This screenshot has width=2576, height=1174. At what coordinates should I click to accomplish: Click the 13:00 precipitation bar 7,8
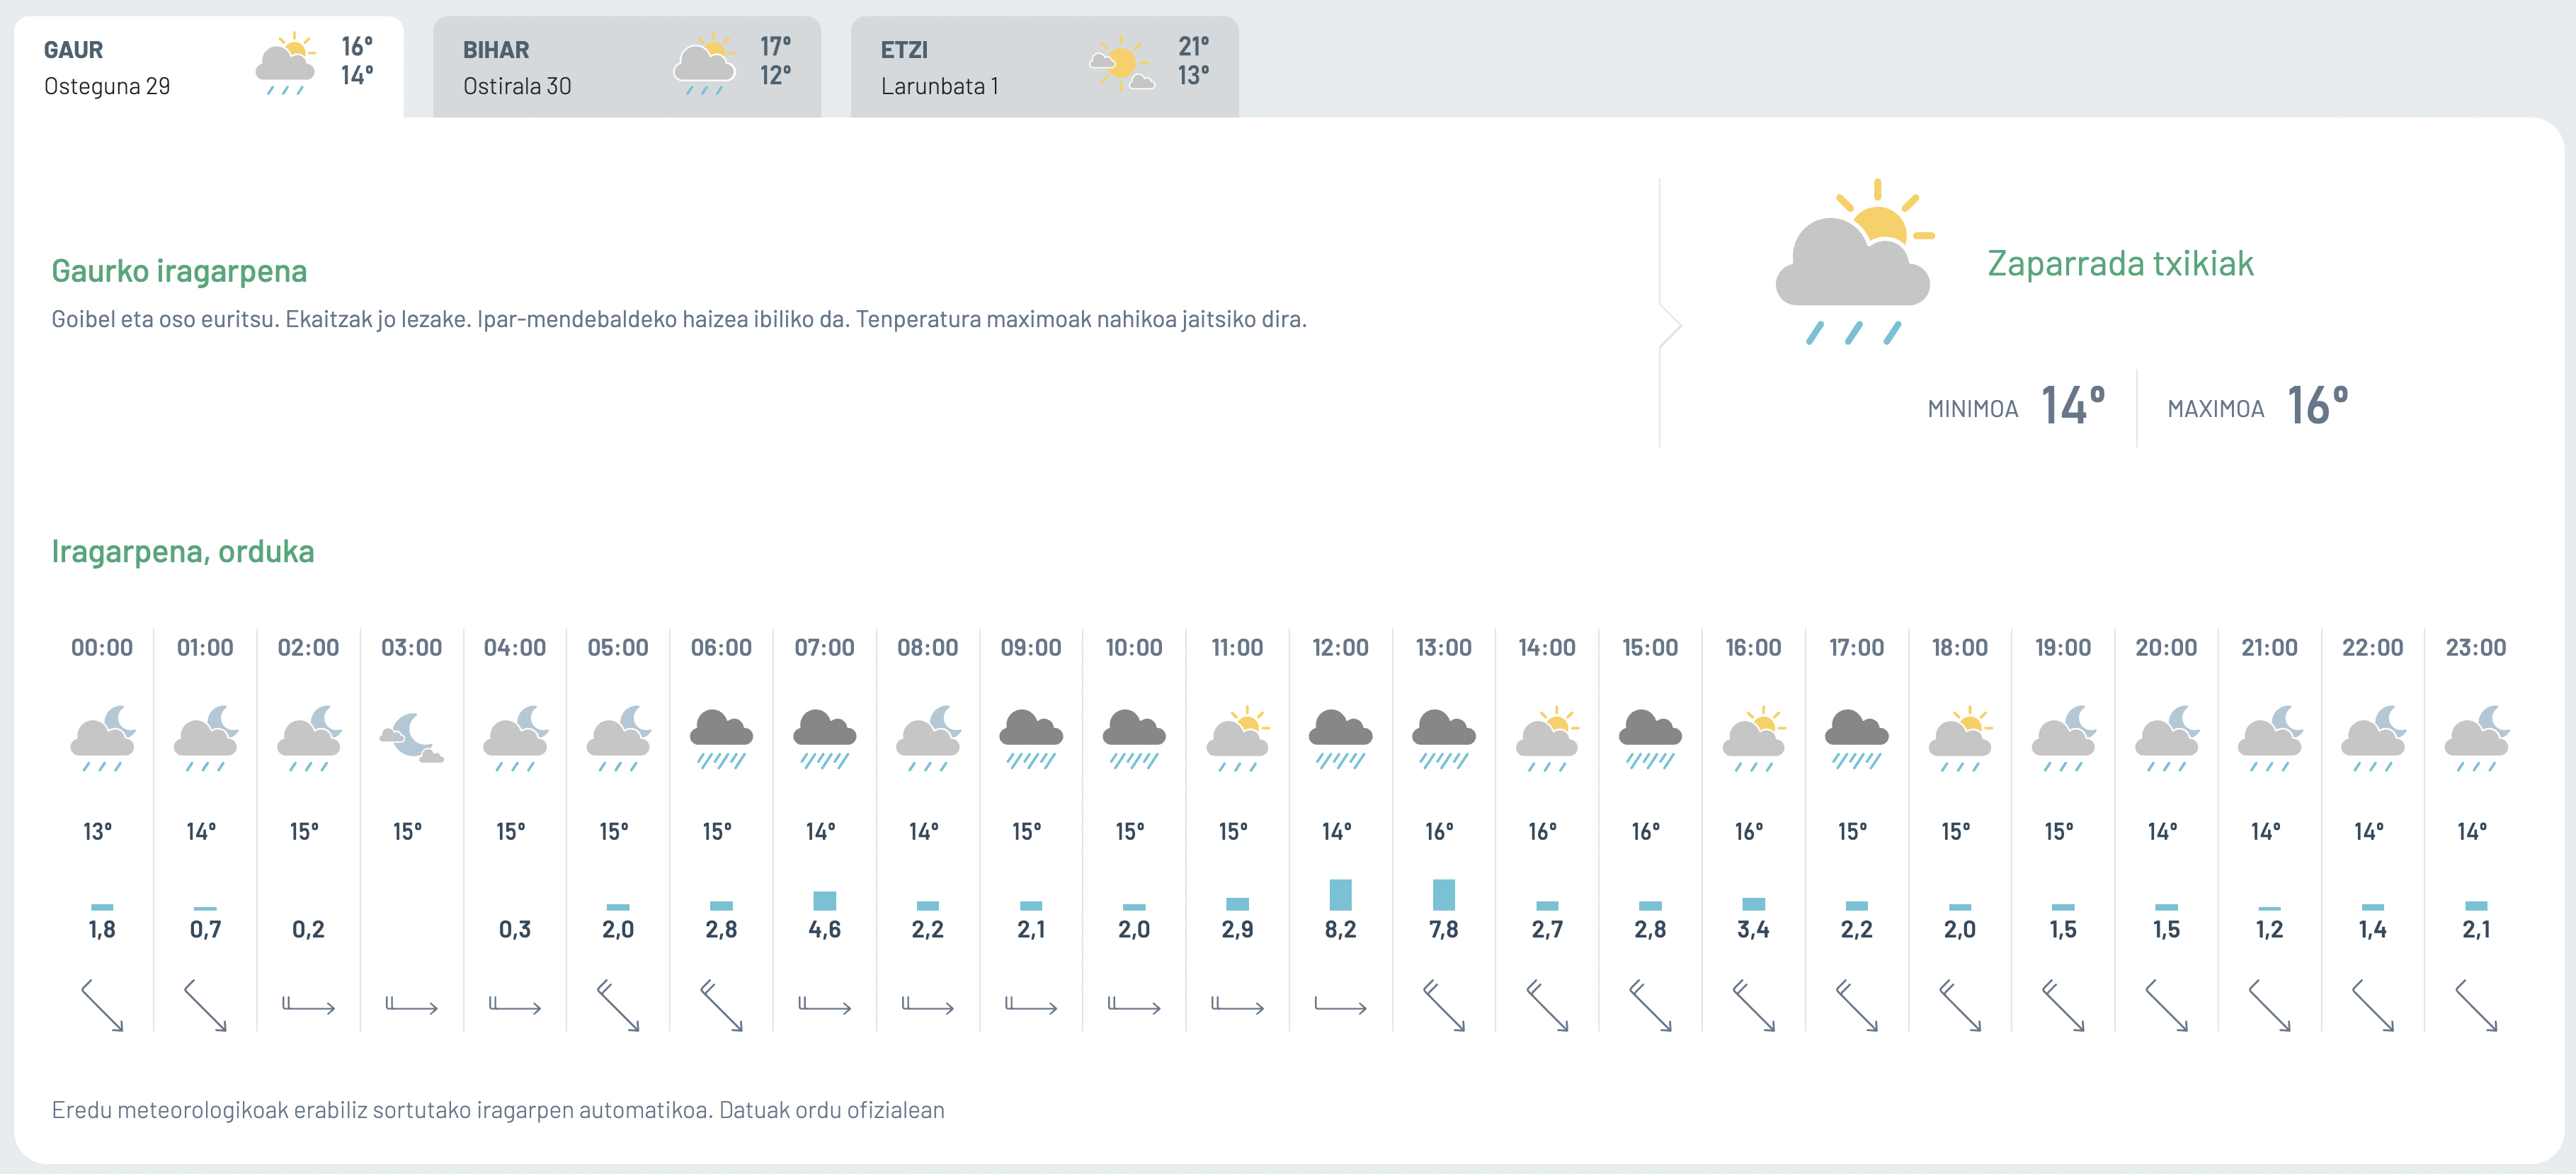1444,894
